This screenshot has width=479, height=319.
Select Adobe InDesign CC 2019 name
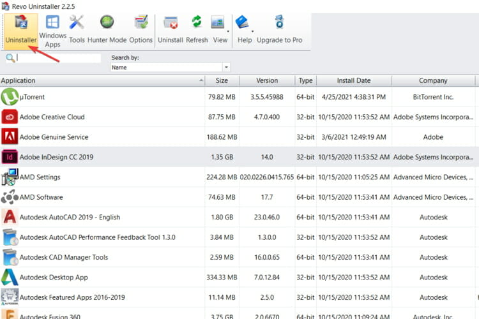coord(56,157)
